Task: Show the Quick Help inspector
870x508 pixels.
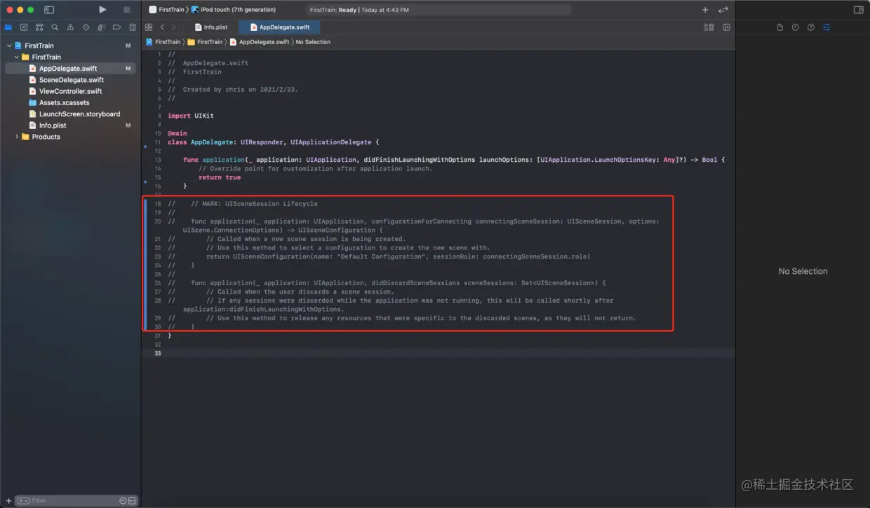Action: coord(810,27)
